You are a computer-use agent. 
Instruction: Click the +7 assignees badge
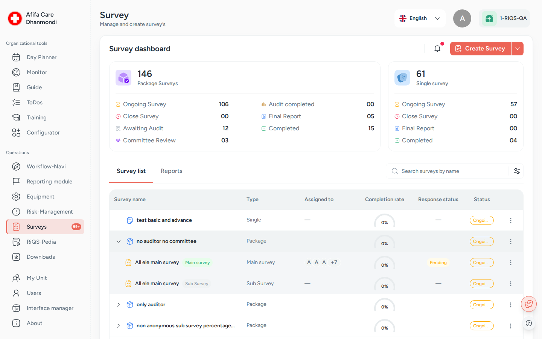(x=334, y=263)
